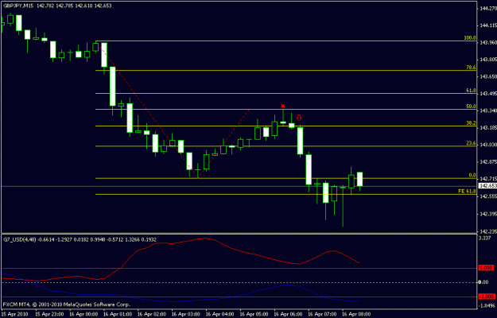
Task: Click the 15 Apr 2010 date label
Action: (14, 314)
